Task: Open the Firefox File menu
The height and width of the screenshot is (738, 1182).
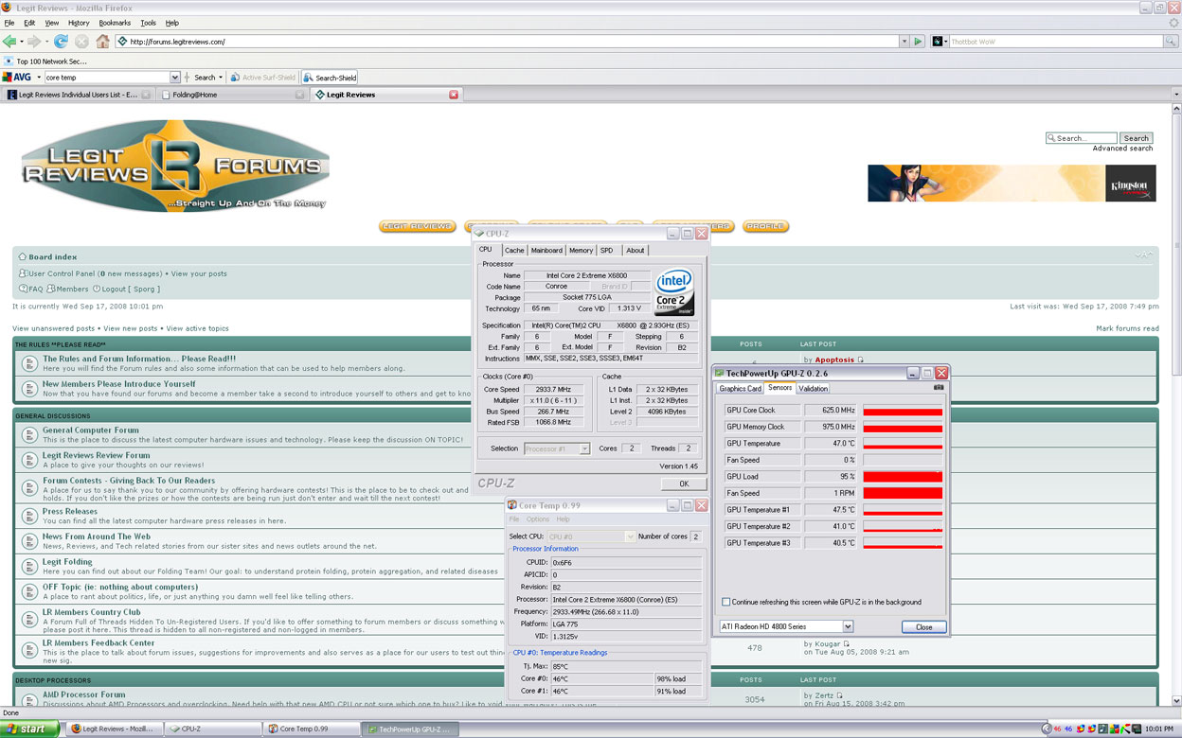Action: (9, 23)
